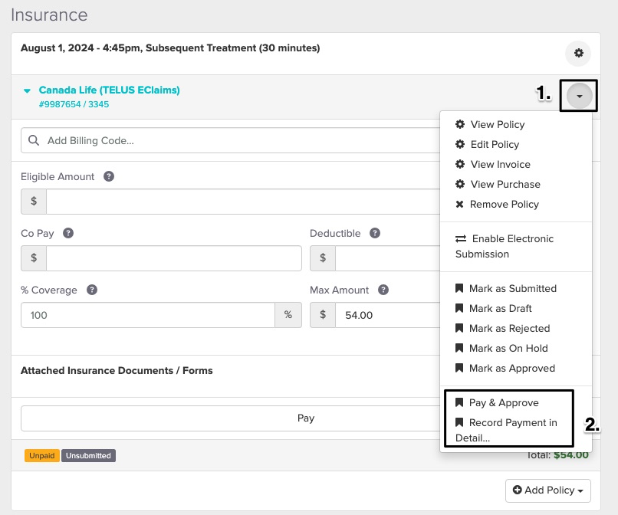618x515 pixels.
Task: Show help for Deductible
Action: [375, 233]
